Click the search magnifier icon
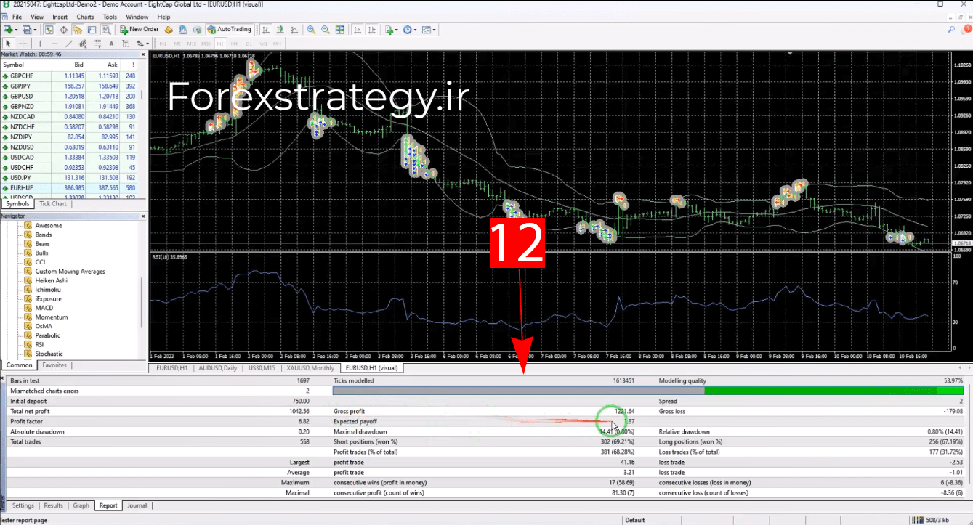The height and width of the screenshot is (525, 973). [x=951, y=30]
